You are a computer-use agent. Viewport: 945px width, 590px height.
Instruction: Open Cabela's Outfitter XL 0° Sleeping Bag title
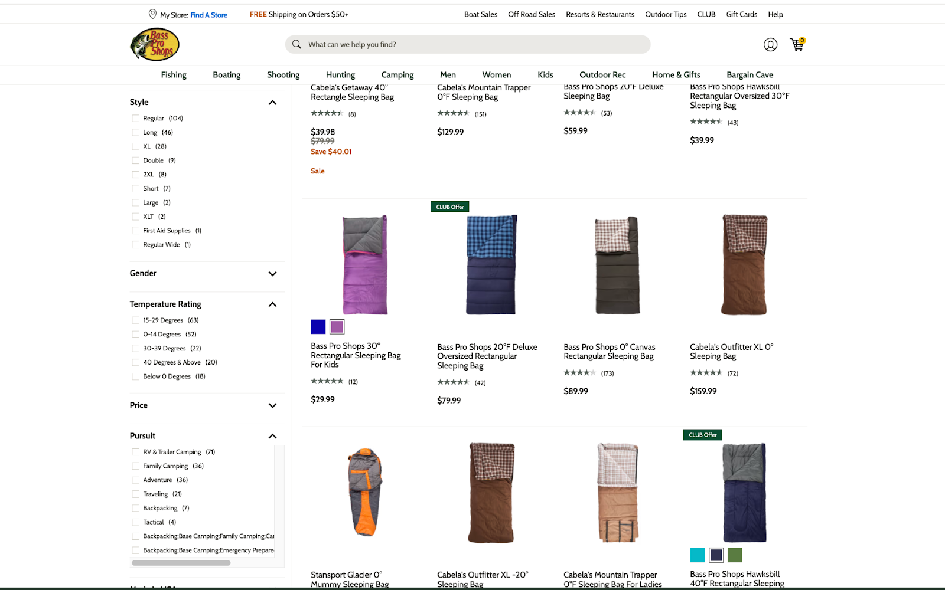tap(731, 352)
